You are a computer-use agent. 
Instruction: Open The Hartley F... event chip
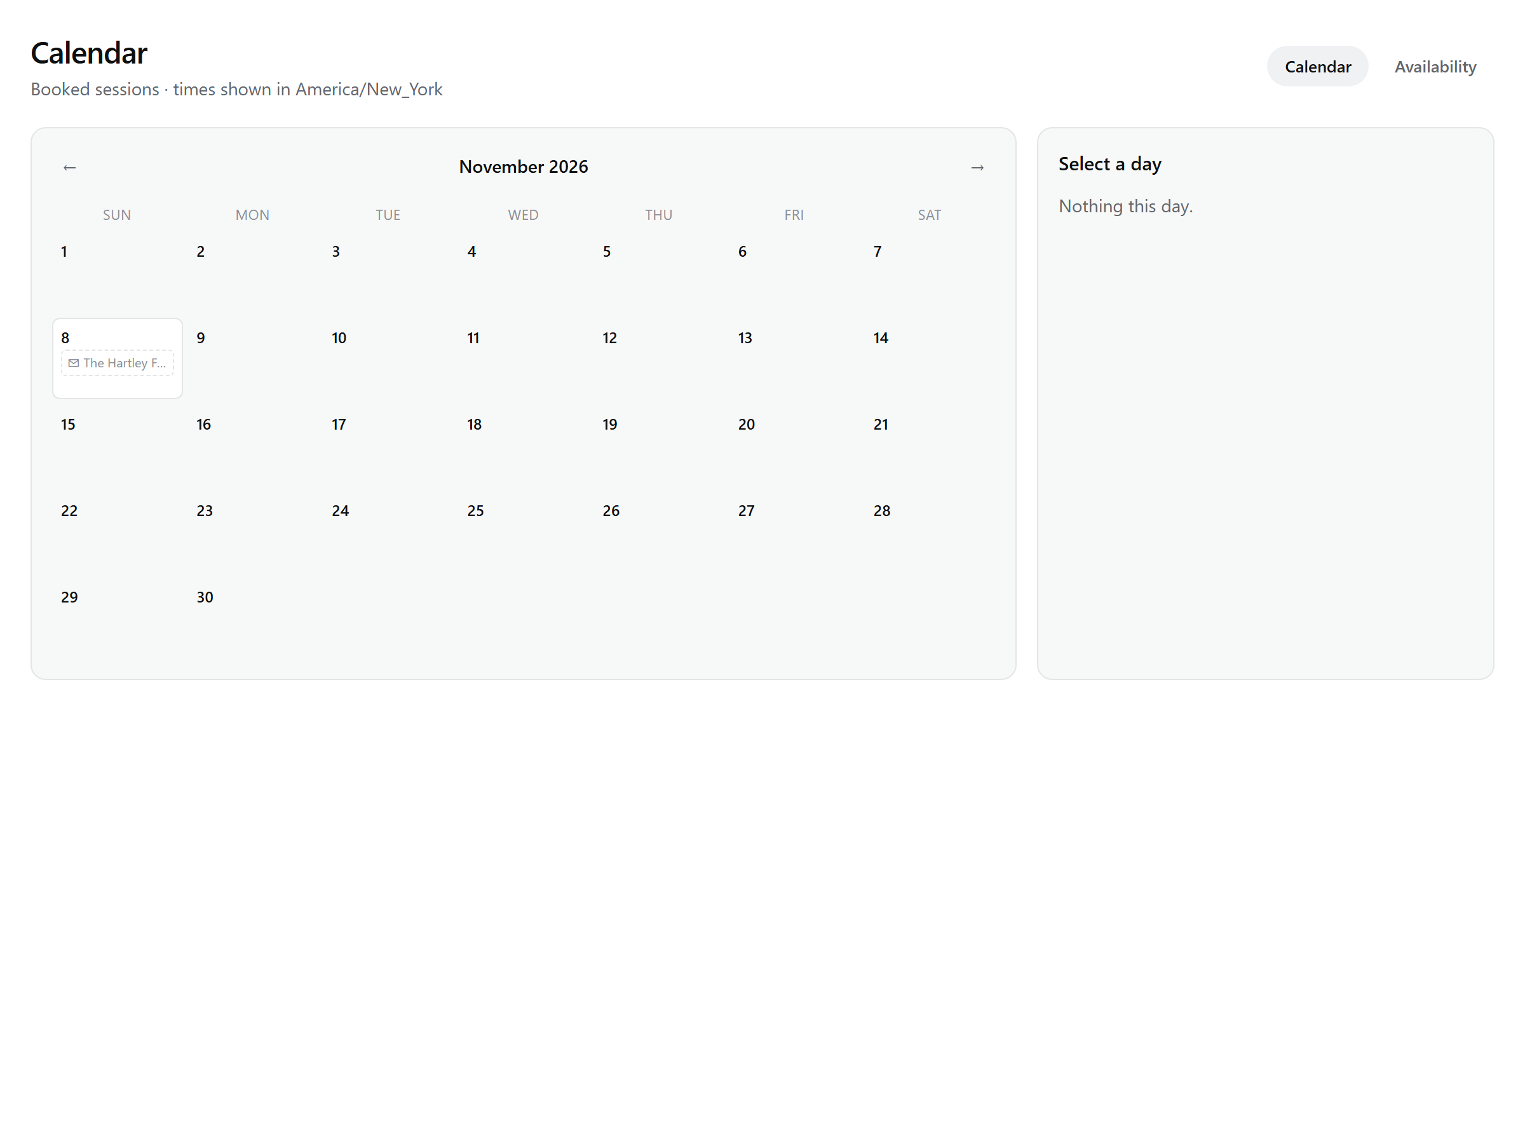click(x=117, y=363)
